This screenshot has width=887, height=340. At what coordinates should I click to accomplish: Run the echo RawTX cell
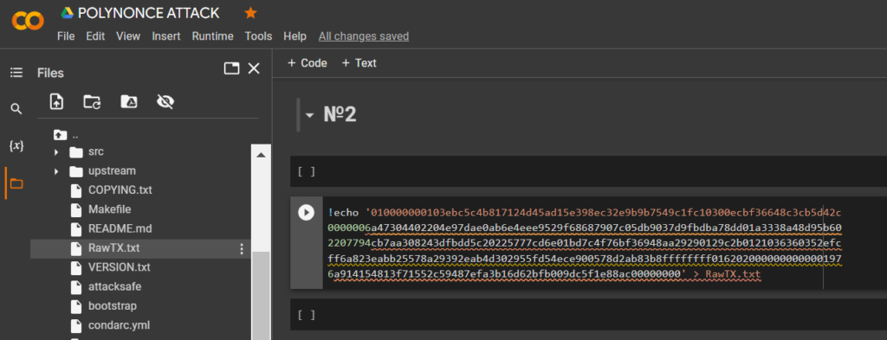point(306,212)
